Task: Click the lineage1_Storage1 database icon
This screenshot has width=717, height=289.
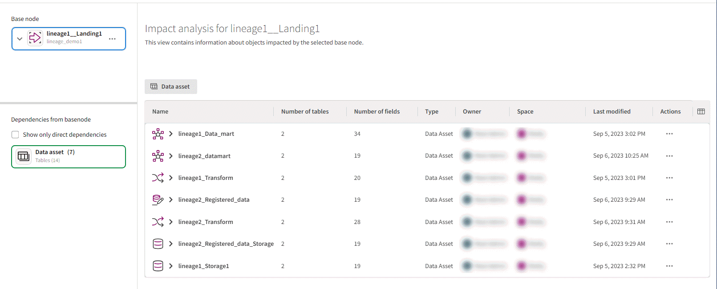Action: point(158,266)
